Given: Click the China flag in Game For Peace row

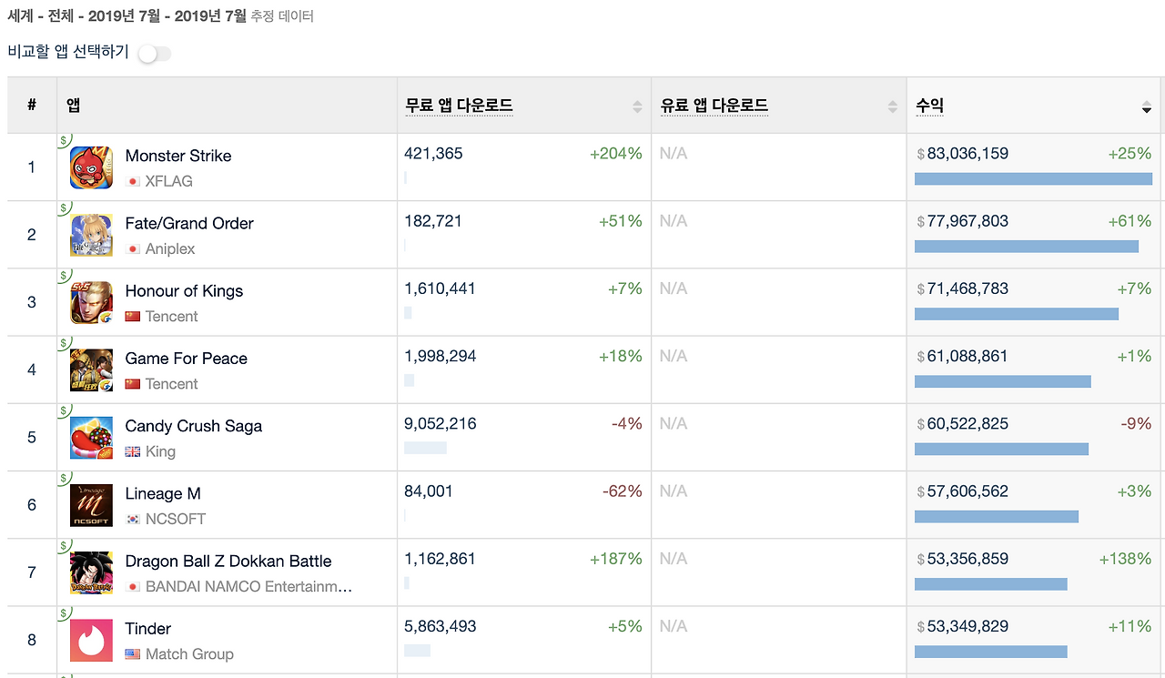Looking at the screenshot, I should (x=133, y=383).
